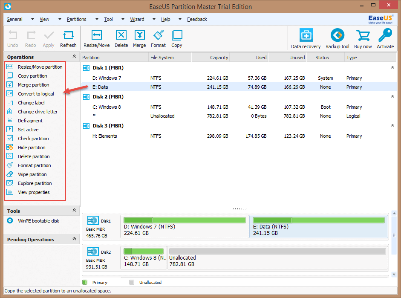This screenshot has width=401, height=298.
Task: Launch WinPE bootable disk tool
Action: click(x=33, y=221)
